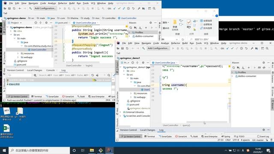This screenshot has height=154, width=274.
Task: Click Download Sources icon in front Maven panel
Action: point(243,68)
